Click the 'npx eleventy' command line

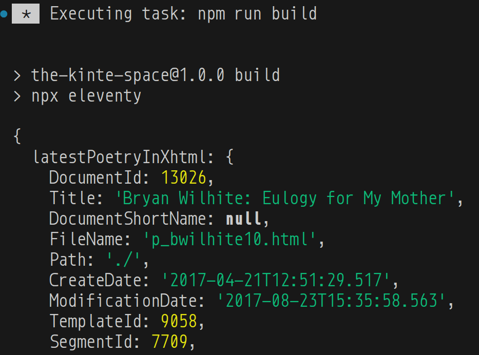(86, 96)
